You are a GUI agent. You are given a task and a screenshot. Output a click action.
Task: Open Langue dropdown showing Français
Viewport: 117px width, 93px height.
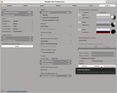point(103,61)
